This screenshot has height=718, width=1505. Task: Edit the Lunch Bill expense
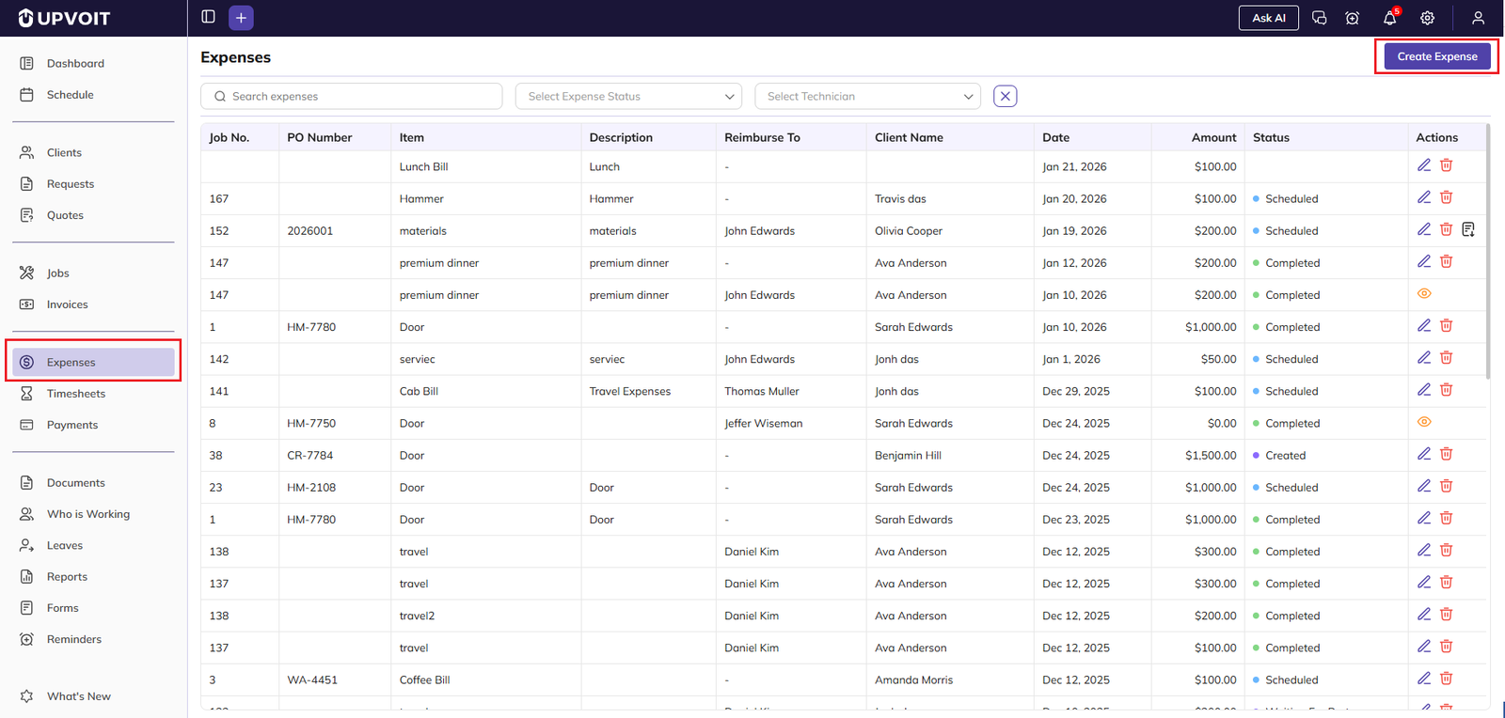coord(1424,165)
